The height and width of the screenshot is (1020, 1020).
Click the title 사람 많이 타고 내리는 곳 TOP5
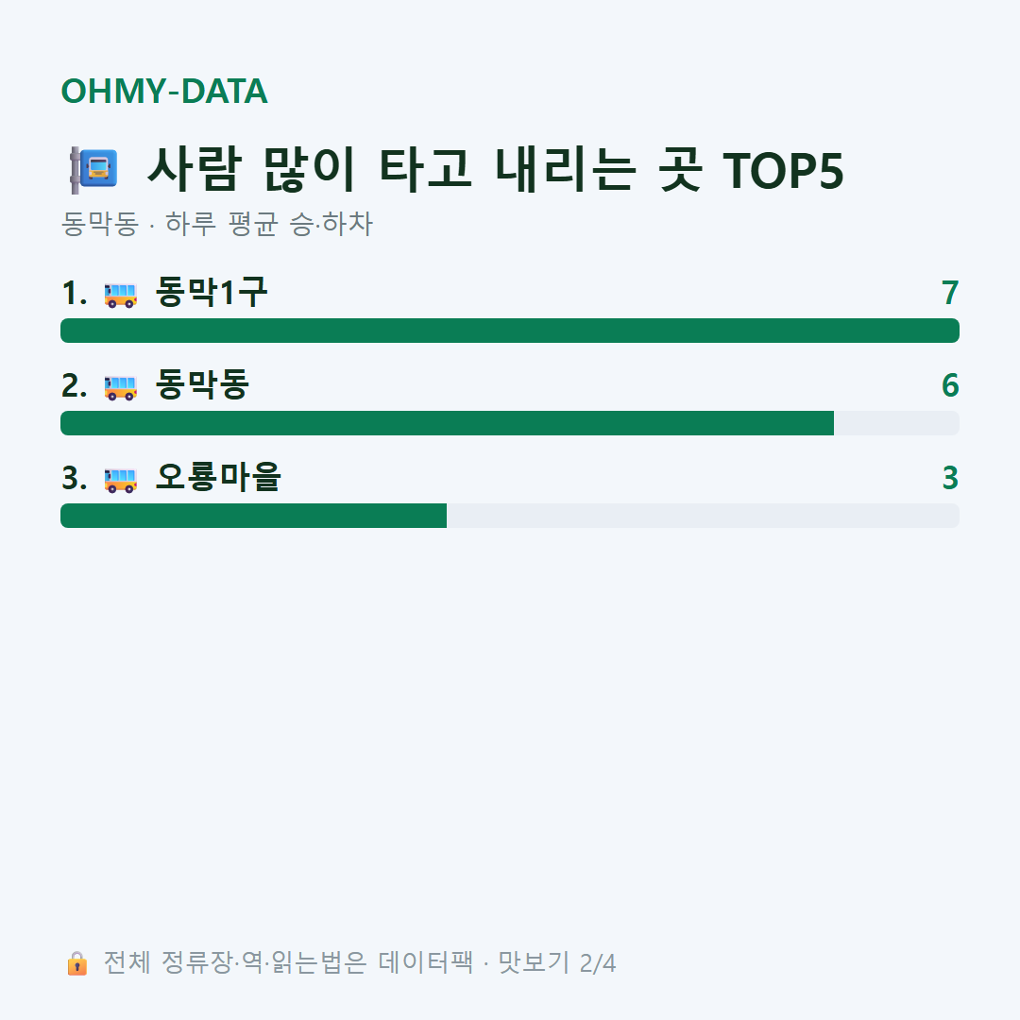point(496,169)
